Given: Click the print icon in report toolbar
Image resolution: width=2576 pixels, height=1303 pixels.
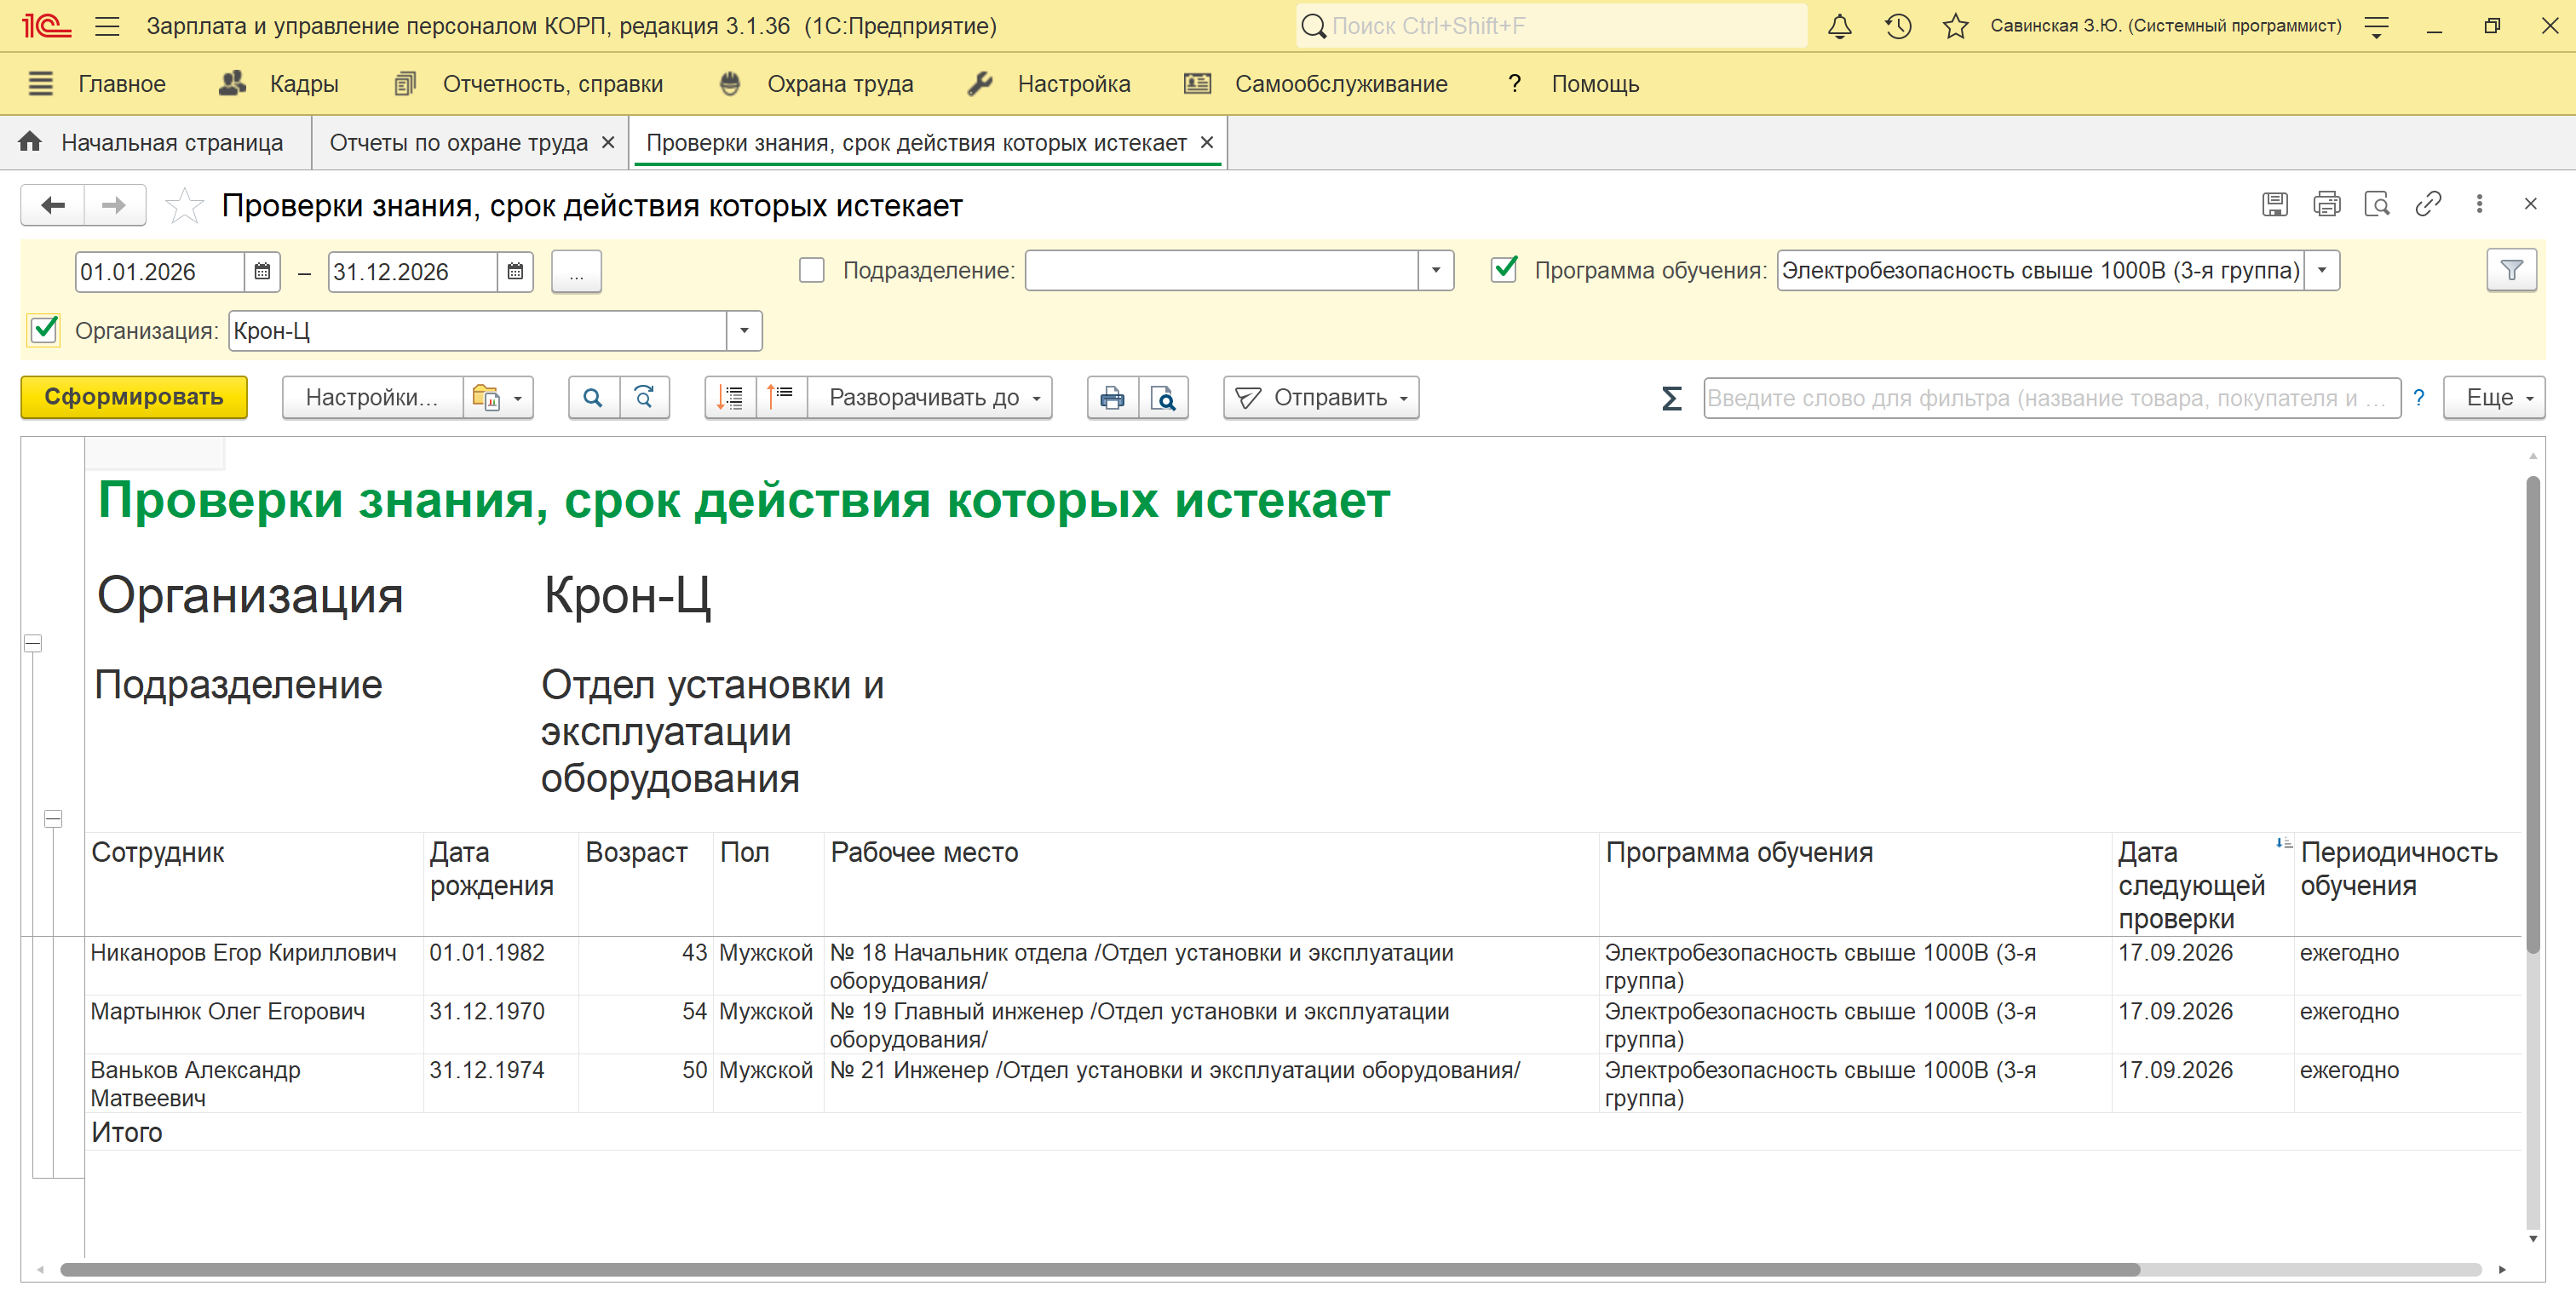Looking at the screenshot, I should point(1112,398).
